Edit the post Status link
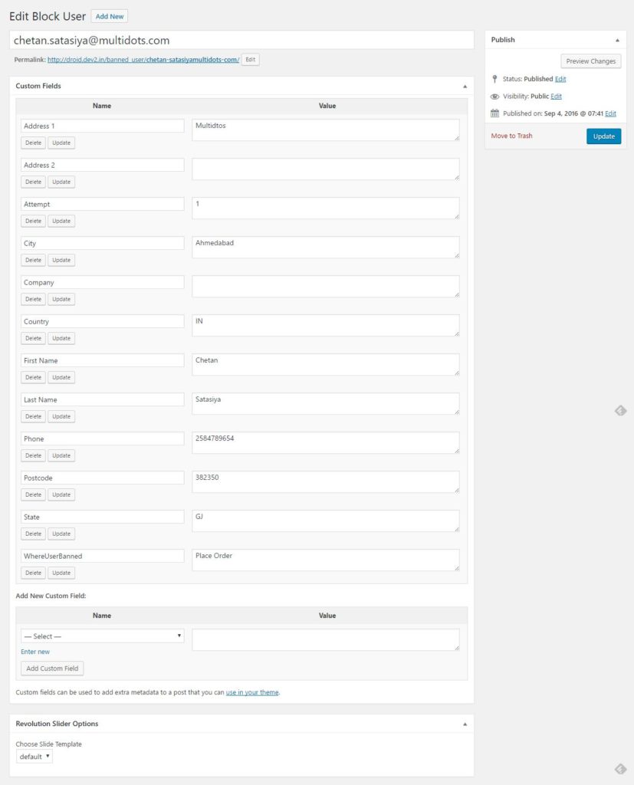 coord(560,79)
